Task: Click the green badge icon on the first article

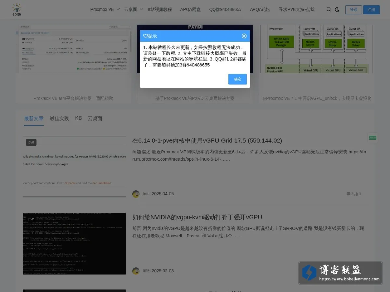Action: tap(372, 138)
